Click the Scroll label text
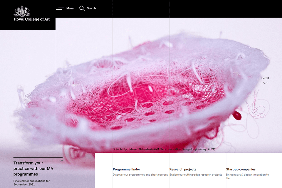282x188 pixels. pyautogui.click(x=265, y=78)
